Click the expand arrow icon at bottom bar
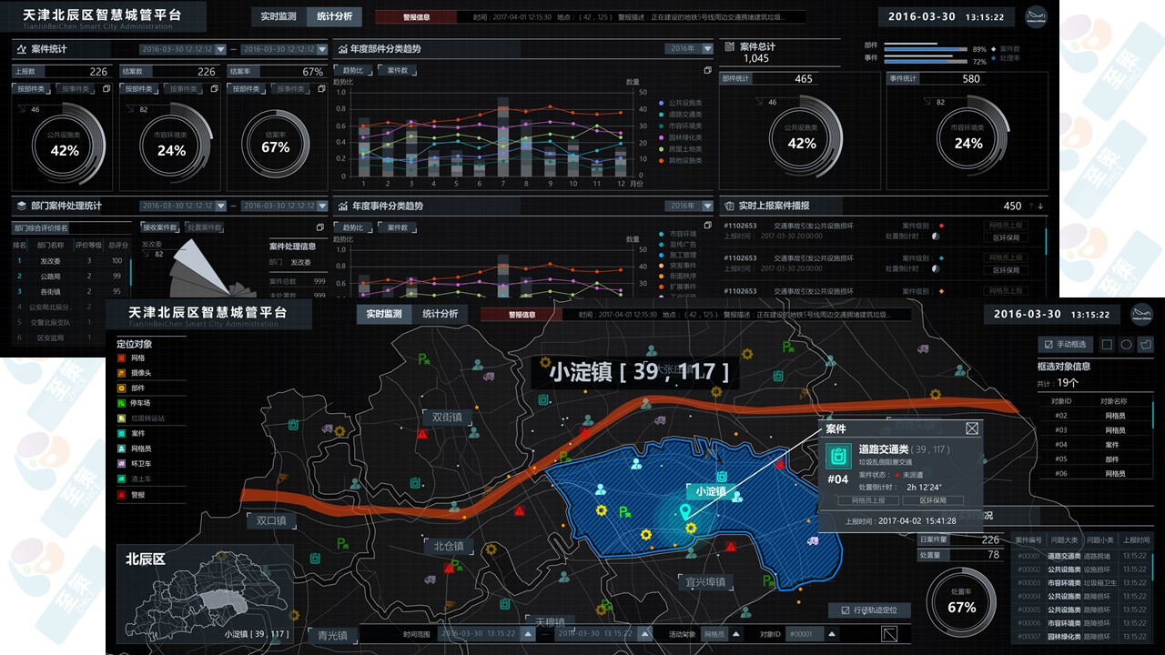The width and height of the screenshot is (1165, 655). click(889, 634)
